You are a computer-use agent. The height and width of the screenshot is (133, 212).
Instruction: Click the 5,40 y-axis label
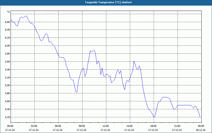(x=8, y=69)
